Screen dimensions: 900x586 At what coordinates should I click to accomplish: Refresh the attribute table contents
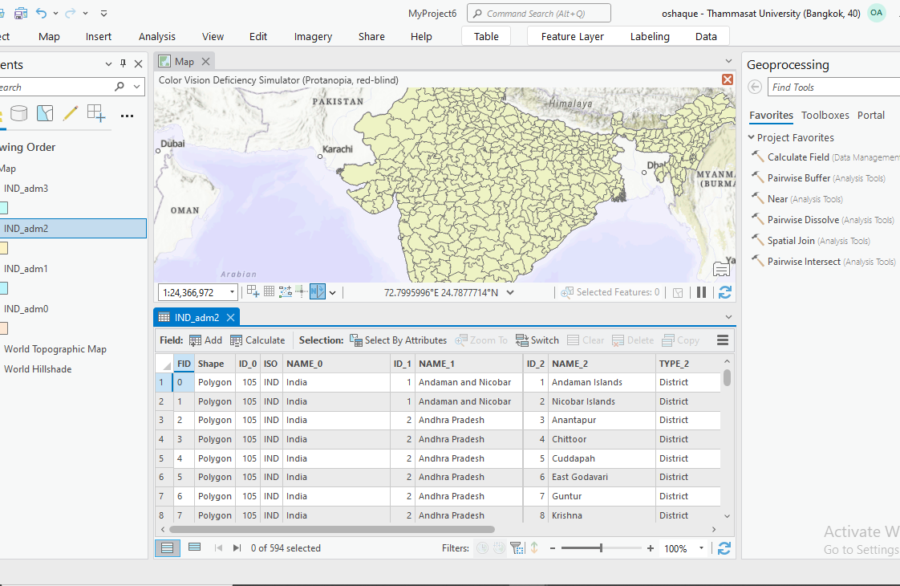pos(724,547)
